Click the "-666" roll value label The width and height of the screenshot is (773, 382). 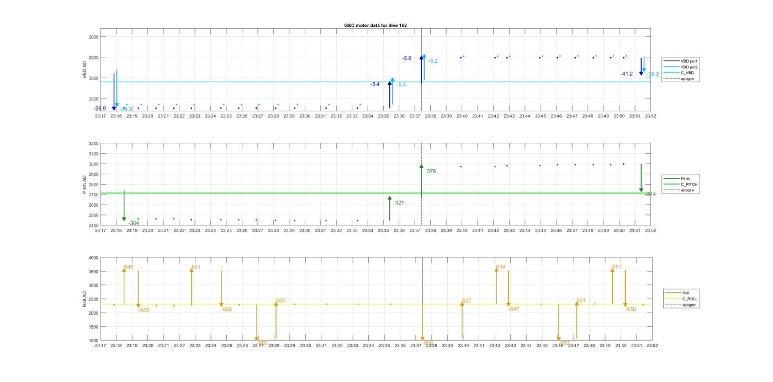click(227, 310)
